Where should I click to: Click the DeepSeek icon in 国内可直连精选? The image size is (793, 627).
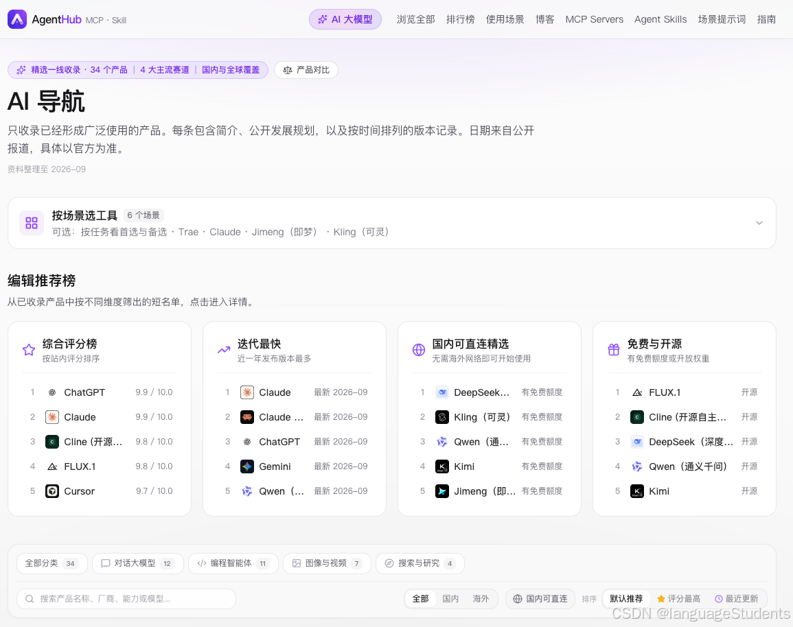pos(442,392)
